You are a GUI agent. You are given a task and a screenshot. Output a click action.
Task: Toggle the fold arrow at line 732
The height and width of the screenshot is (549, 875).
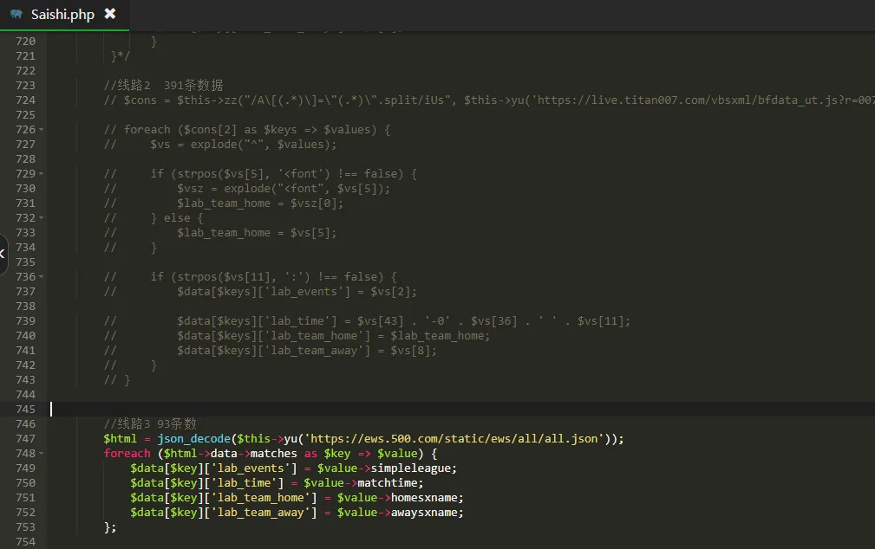(41, 218)
